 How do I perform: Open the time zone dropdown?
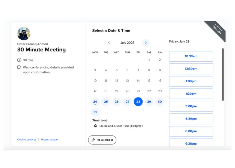click(121, 126)
